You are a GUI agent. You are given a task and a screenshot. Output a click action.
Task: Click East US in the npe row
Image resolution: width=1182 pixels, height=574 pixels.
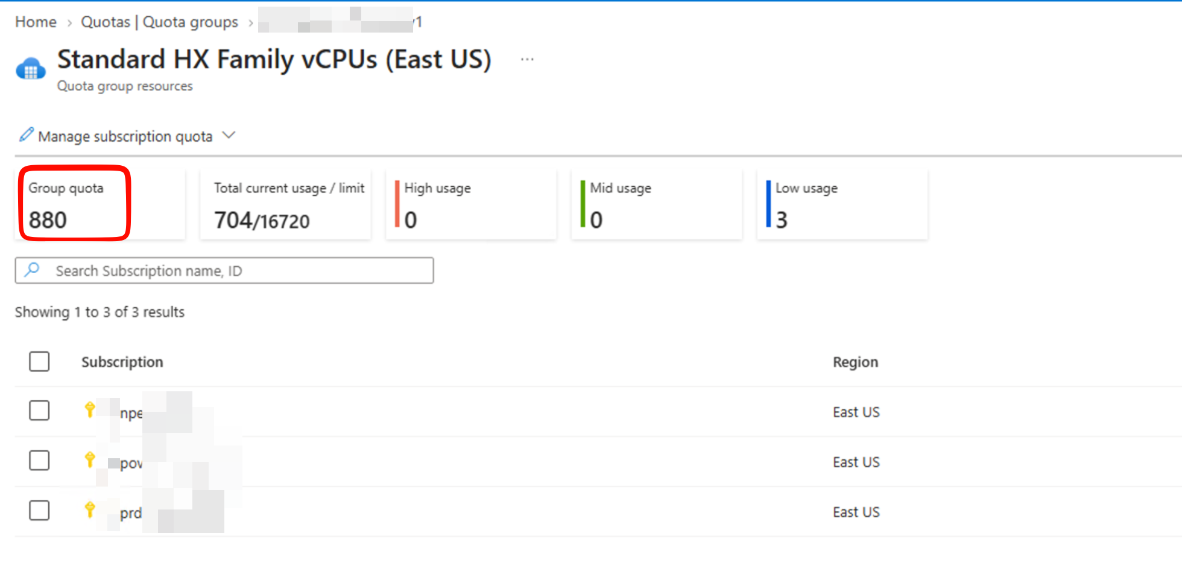pos(856,412)
